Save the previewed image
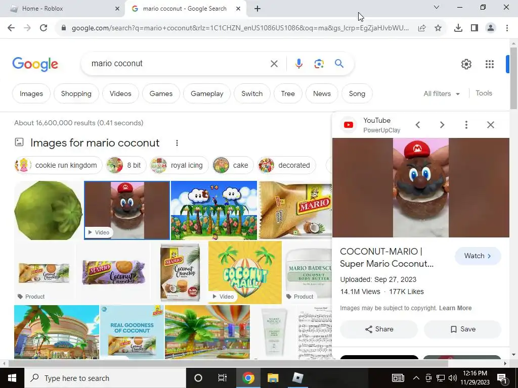 [463, 329]
